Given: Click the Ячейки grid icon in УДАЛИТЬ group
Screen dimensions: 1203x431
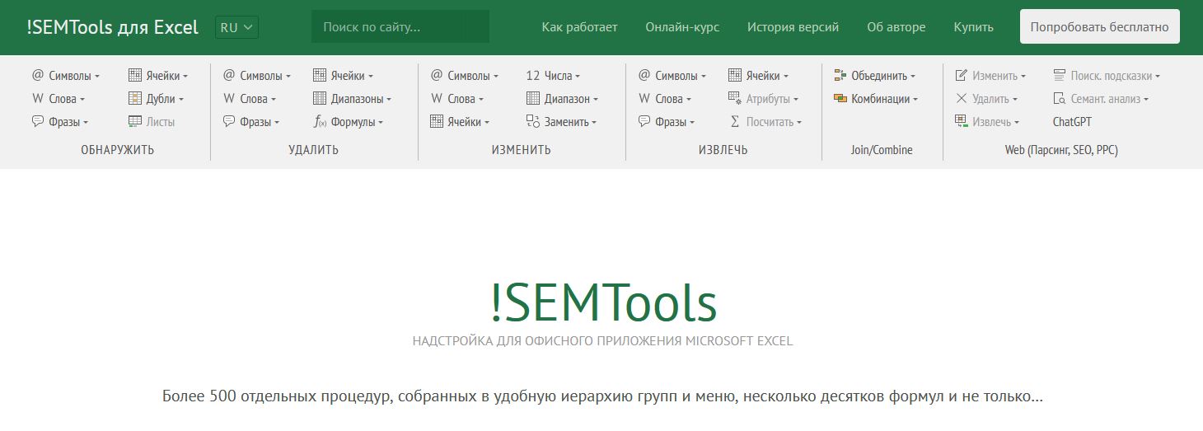Looking at the screenshot, I should (320, 76).
